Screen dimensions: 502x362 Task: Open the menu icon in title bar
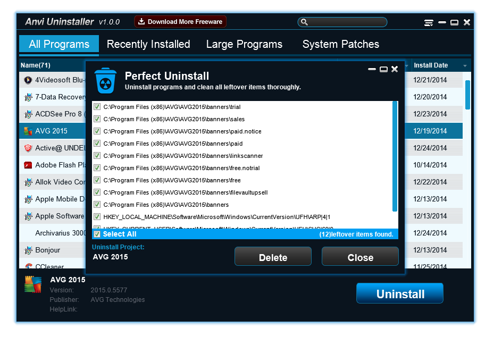[429, 23]
